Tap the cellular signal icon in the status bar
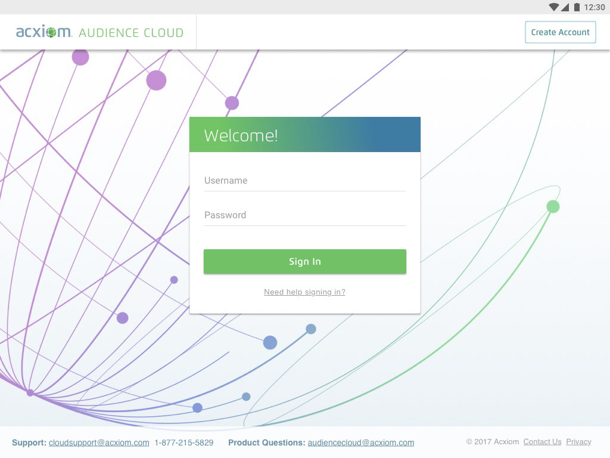610x458 pixels. [x=565, y=7]
